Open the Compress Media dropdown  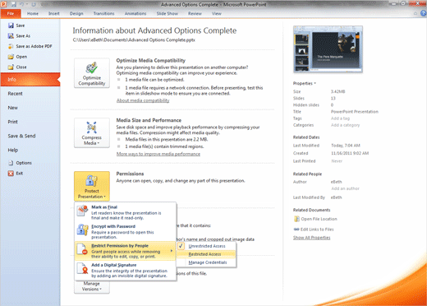click(92, 133)
